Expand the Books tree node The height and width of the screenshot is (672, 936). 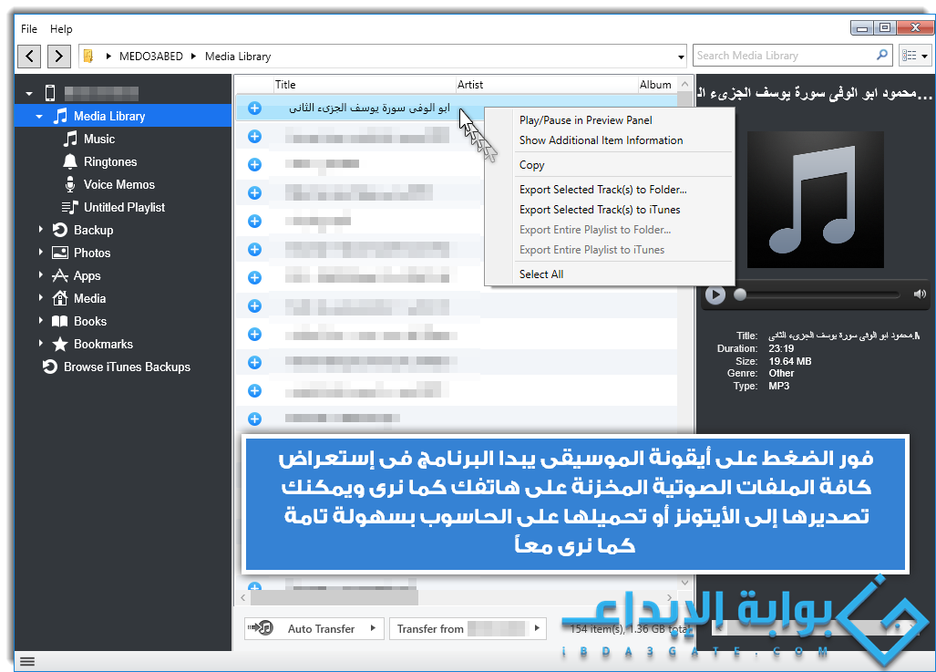[x=41, y=320]
